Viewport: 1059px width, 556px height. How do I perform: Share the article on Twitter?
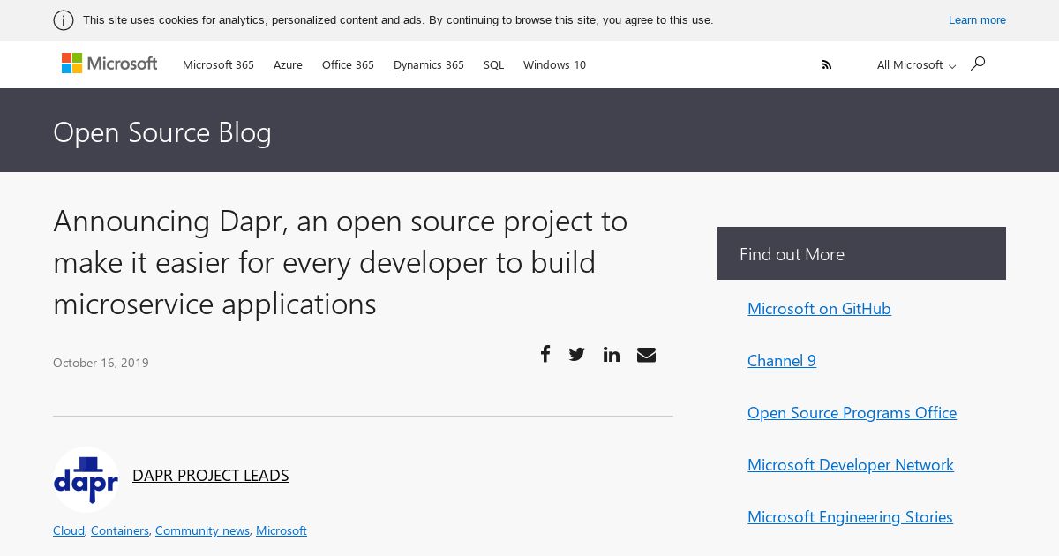(577, 355)
